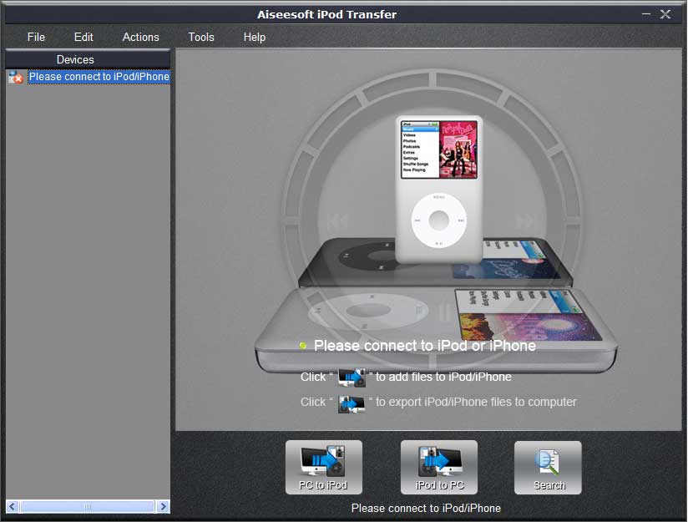Click the Devices panel header
The height and width of the screenshot is (522, 688).
pos(75,59)
